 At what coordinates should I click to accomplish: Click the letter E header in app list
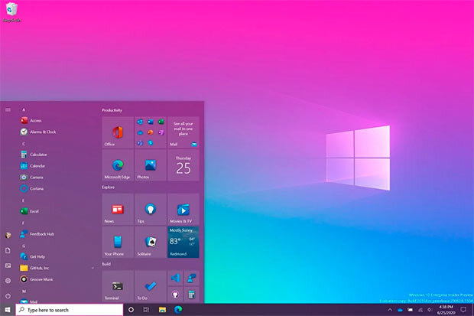pyautogui.click(x=23, y=200)
